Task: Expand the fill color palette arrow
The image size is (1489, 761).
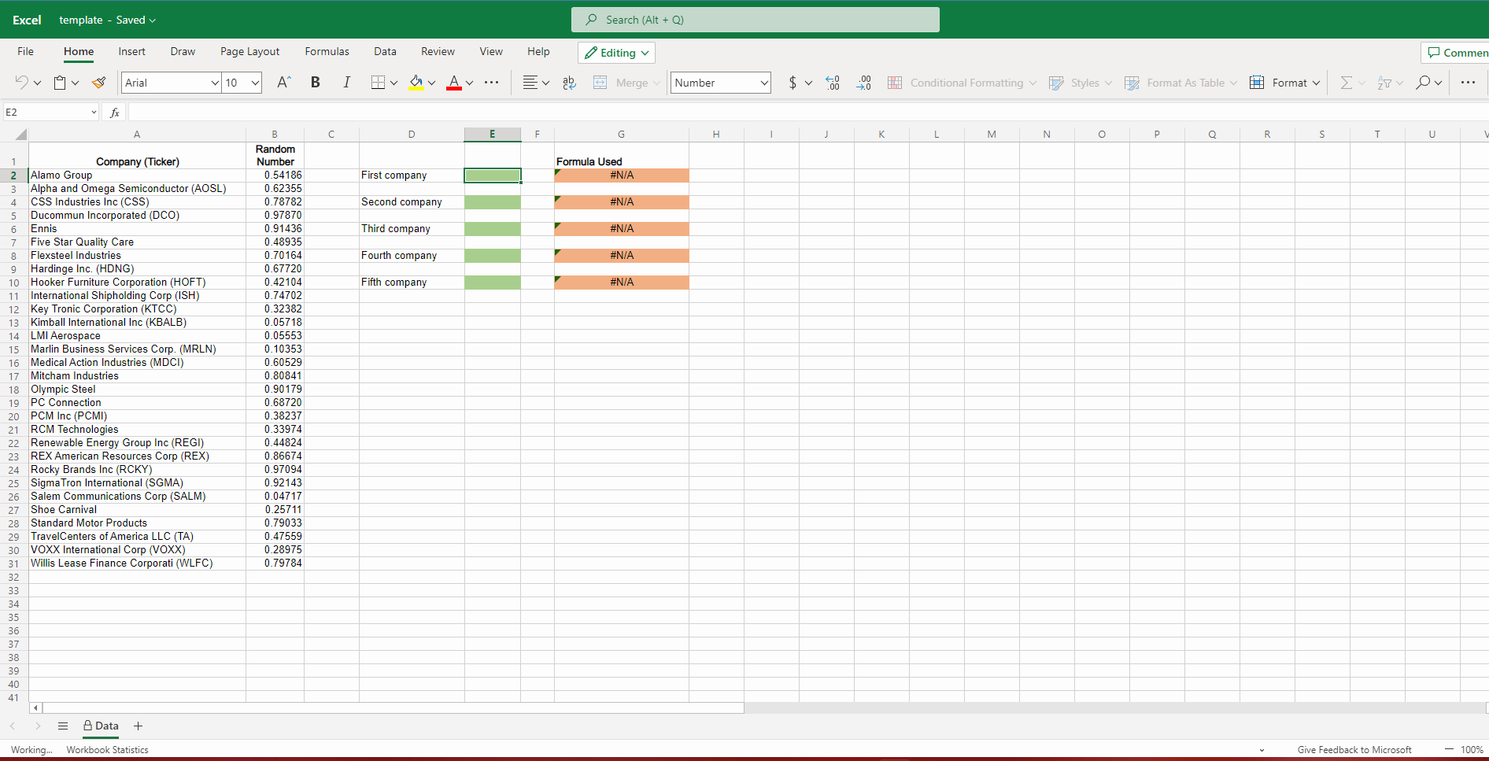Action: [431, 83]
